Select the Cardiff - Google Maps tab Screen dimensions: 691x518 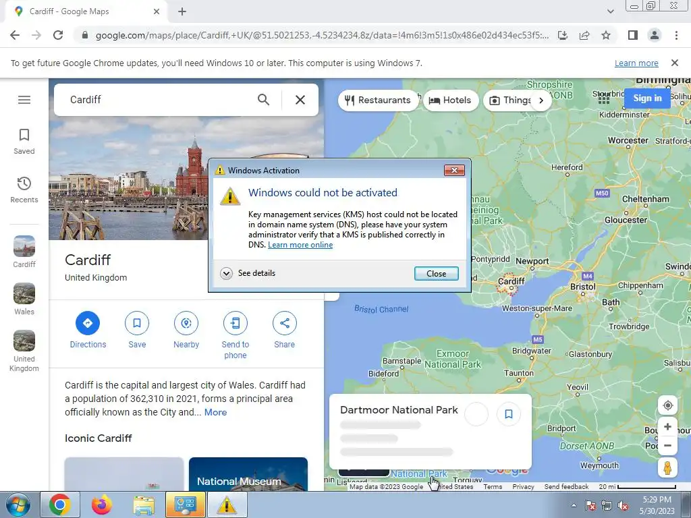click(x=86, y=11)
